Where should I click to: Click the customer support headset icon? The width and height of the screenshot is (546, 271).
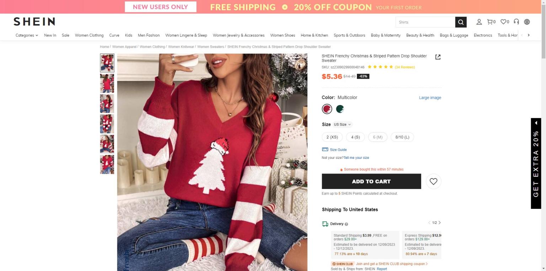(516, 22)
